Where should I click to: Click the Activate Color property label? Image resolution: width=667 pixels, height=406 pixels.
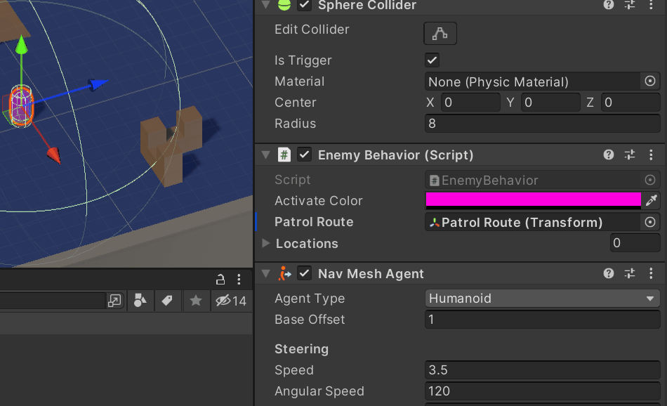point(319,200)
